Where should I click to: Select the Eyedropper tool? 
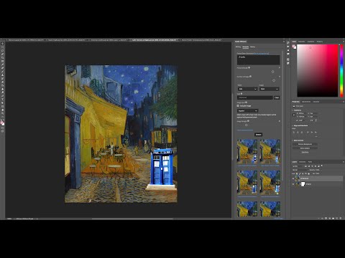tap(2, 64)
